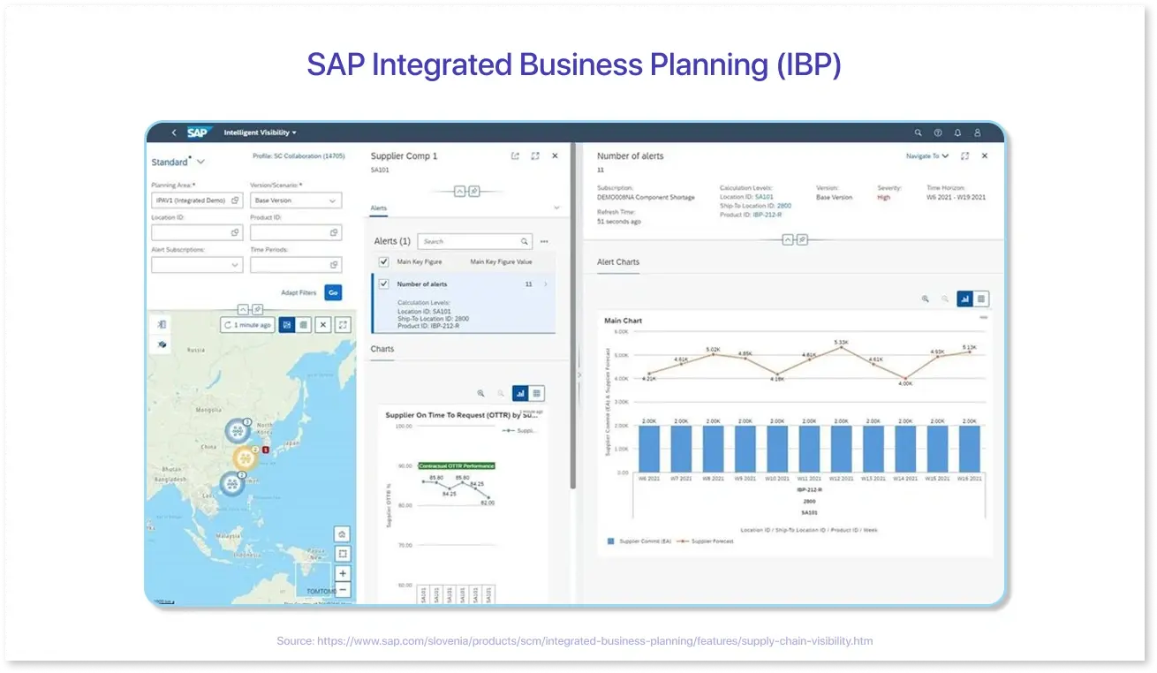This screenshot has height=673, width=1157.
Task: Open Ship-To Location ID 2800 link
Action: [x=784, y=206]
